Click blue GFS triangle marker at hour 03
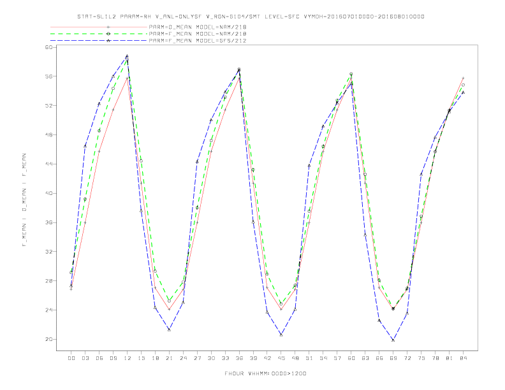 [85, 146]
